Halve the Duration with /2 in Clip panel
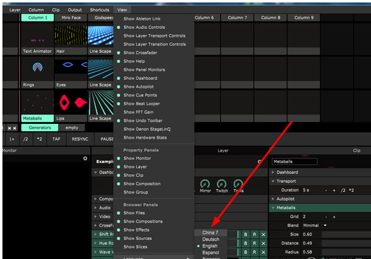The height and width of the screenshot is (259, 371). 343,190
